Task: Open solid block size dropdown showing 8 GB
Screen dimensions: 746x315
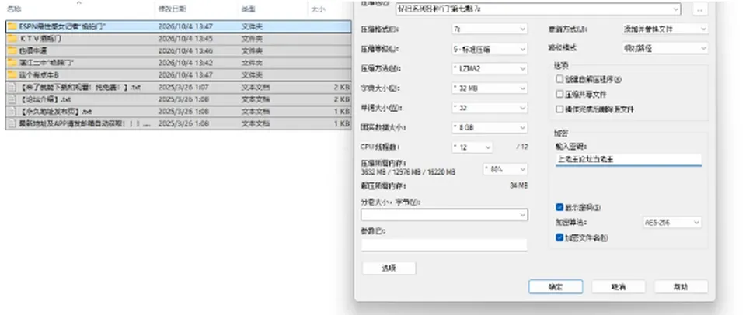Action: pyautogui.click(x=489, y=128)
